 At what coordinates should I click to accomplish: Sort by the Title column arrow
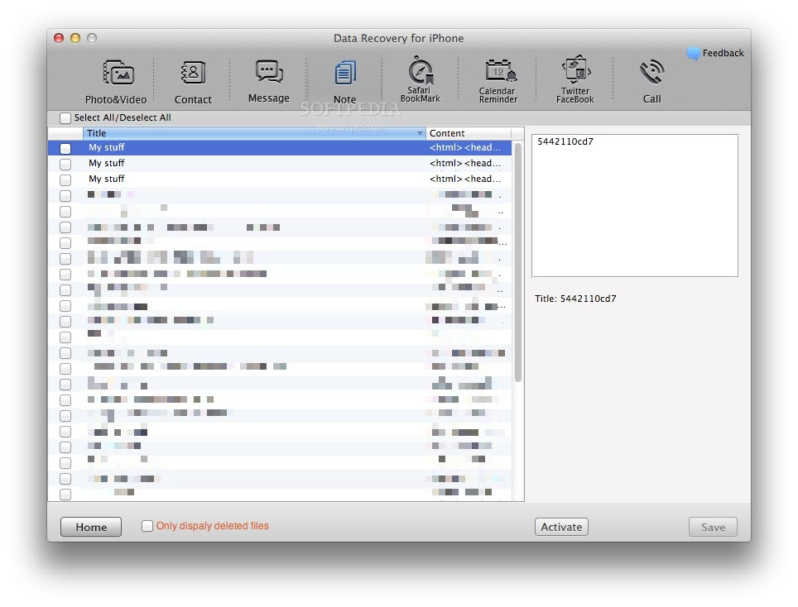[x=420, y=134]
